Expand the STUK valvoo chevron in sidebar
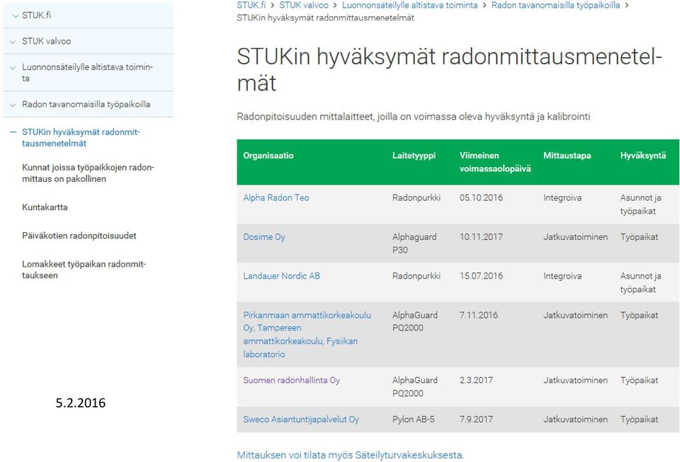 pyautogui.click(x=13, y=42)
